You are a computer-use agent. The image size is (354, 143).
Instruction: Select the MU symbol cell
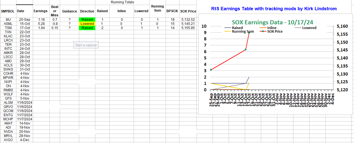8,20
